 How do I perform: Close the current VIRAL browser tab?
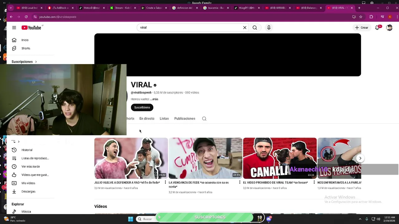[352, 8]
